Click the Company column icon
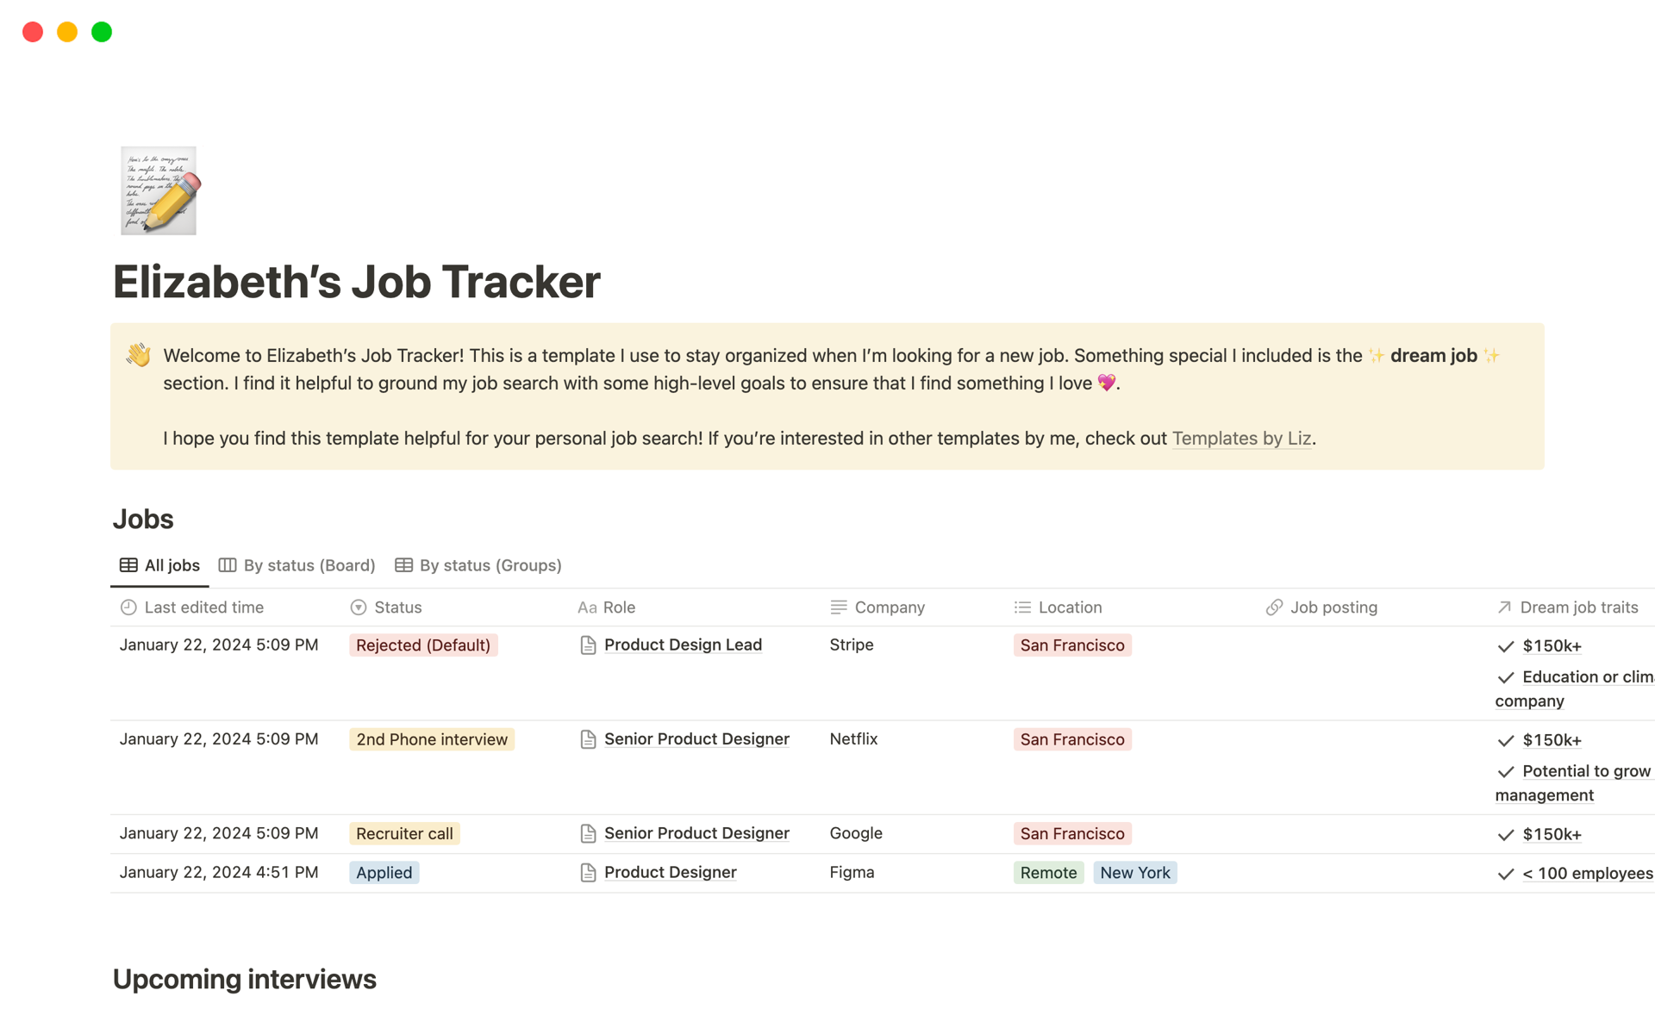 click(839, 607)
